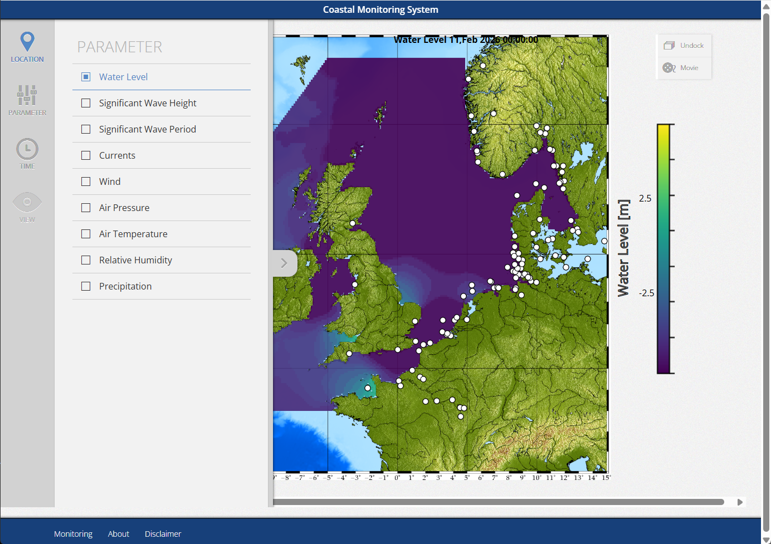771x544 pixels.
Task: Enable the Significant Wave Height parameter
Action: tap(86, 103)
